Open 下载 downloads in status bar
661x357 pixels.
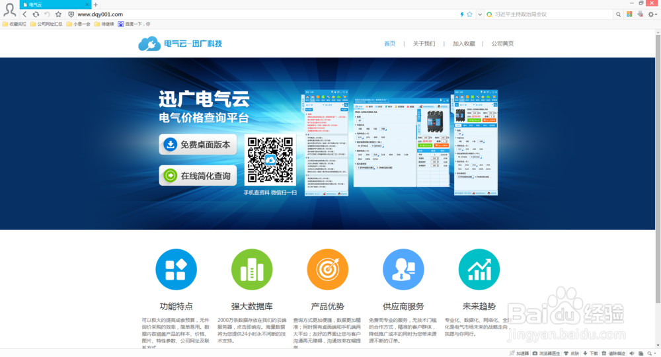(590, 353)
